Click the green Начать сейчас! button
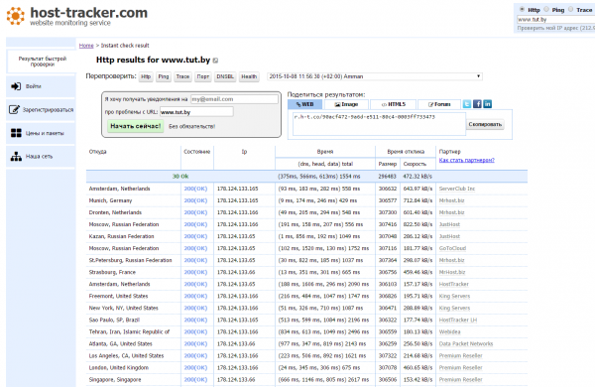The height and width of the screenshot is (387, 595). (136, 126)
